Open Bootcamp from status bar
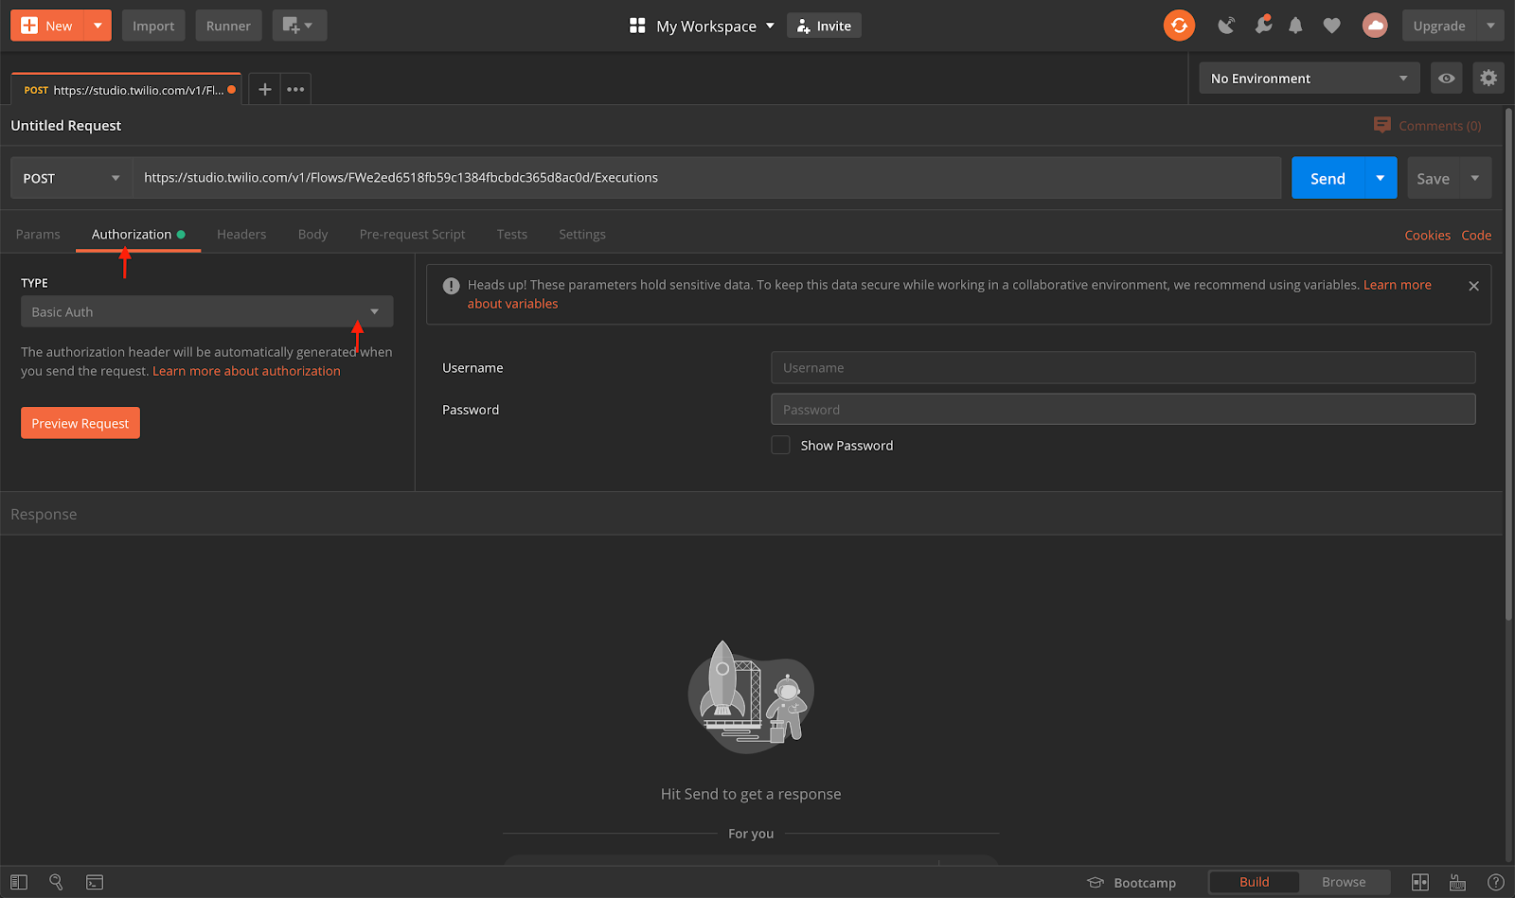 pos(1132,882)
